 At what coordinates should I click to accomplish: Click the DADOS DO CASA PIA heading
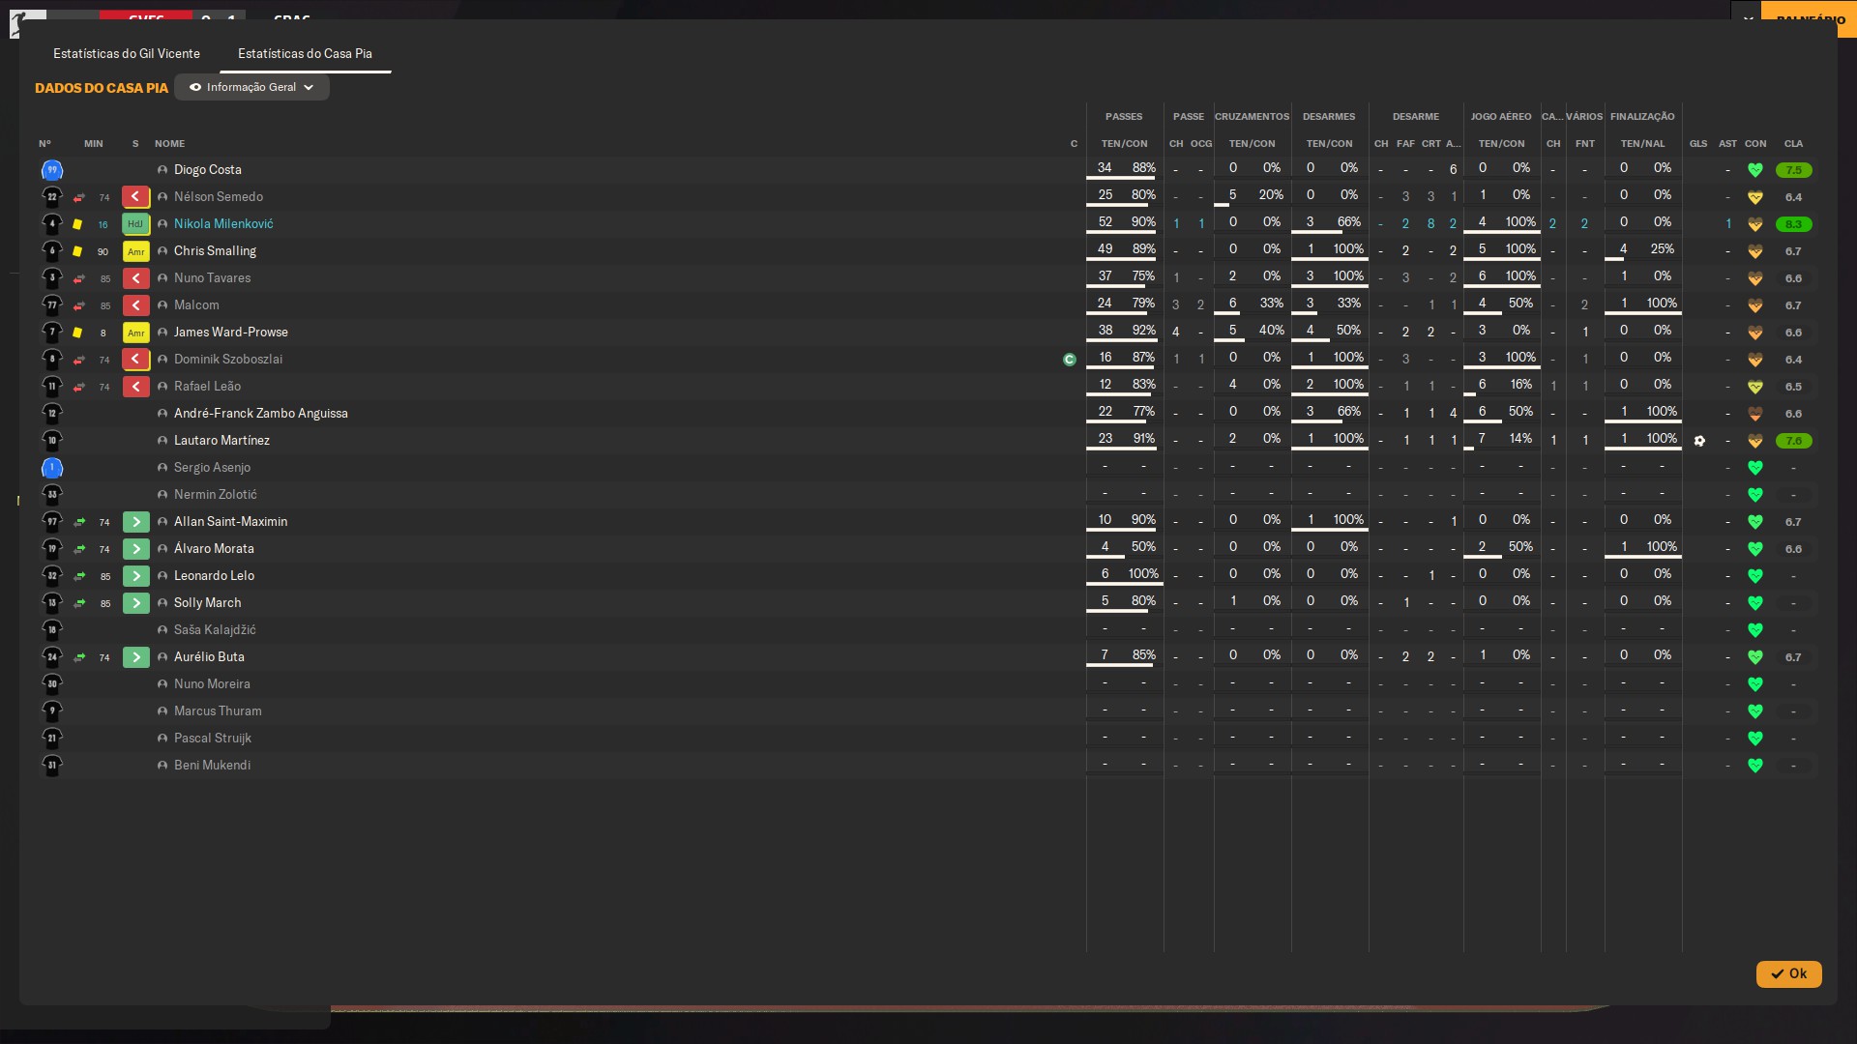point(102,88)
